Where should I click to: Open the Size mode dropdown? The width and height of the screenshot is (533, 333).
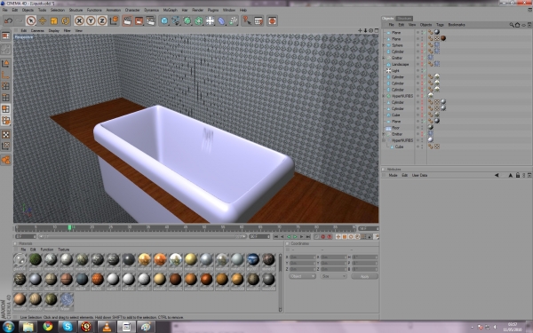[x=333, y=276]
